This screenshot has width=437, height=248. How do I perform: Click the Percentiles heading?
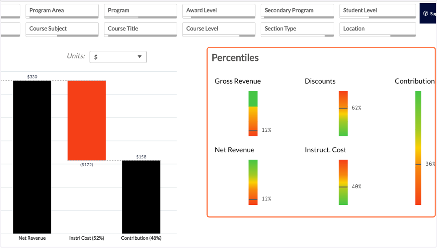coord(235,57)
